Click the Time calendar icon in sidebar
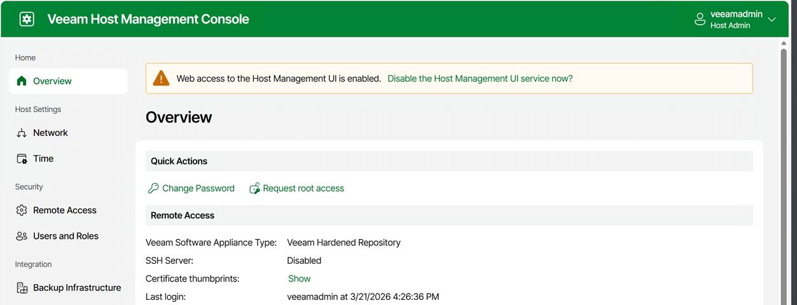 pyautogui.click(x=22, y=159)
